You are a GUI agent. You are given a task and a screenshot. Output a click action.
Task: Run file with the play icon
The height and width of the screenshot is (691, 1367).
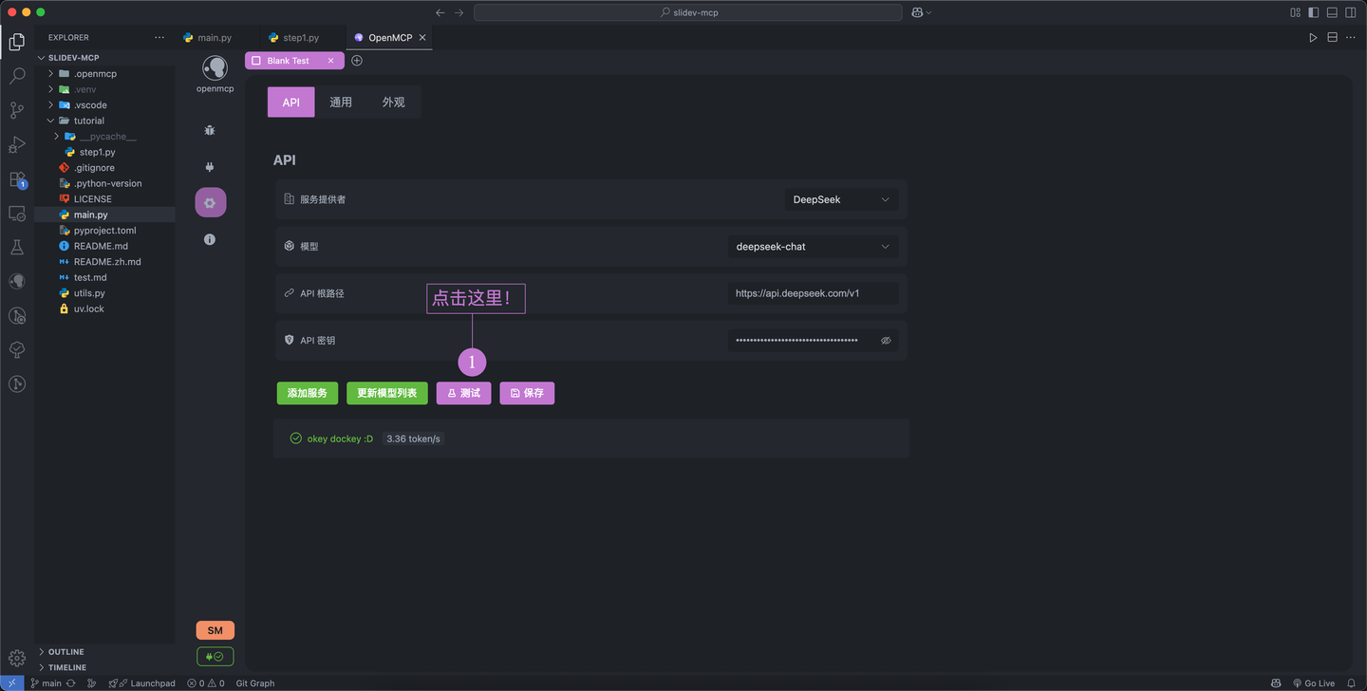pyautogui.click(x=1313, y=38)
